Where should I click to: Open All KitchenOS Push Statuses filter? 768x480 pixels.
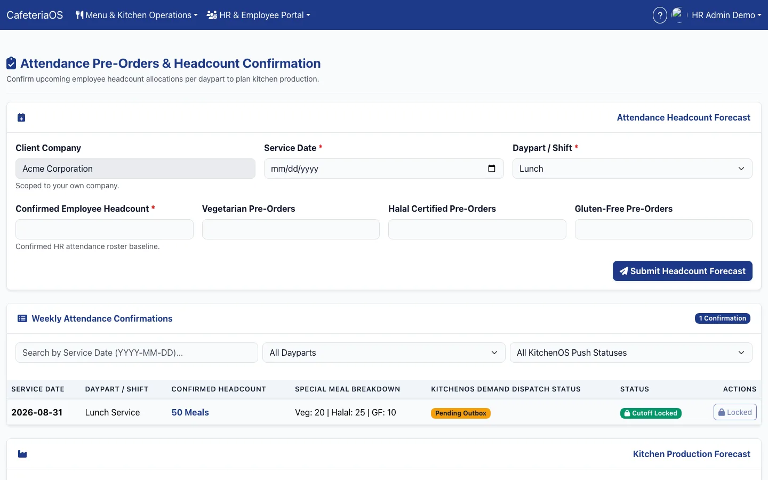coord(631,353)
